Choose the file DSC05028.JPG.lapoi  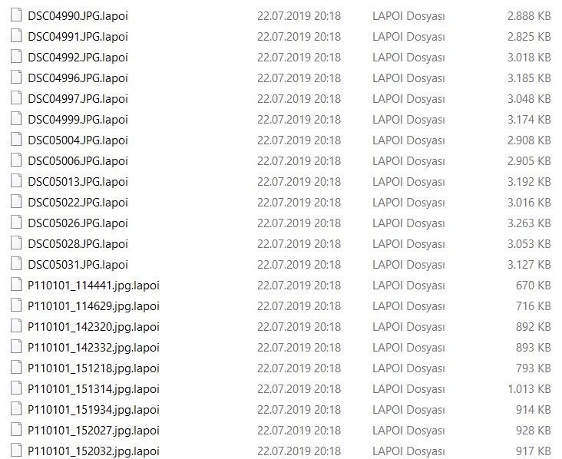(x=78, y=243)
